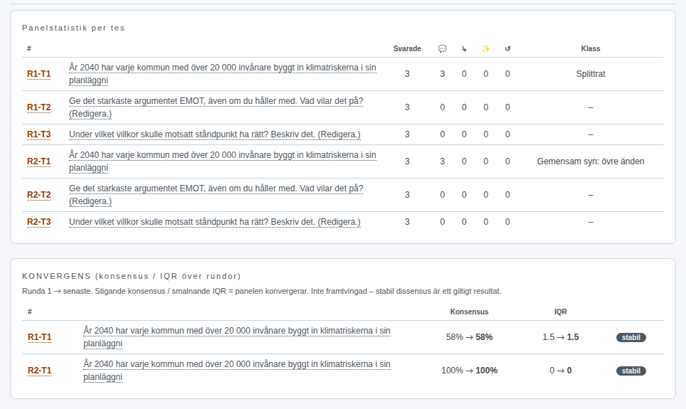Click the R2-T3 'Under vilket villkor' statement text
686x409 pixels.
(x=215, y=222)
